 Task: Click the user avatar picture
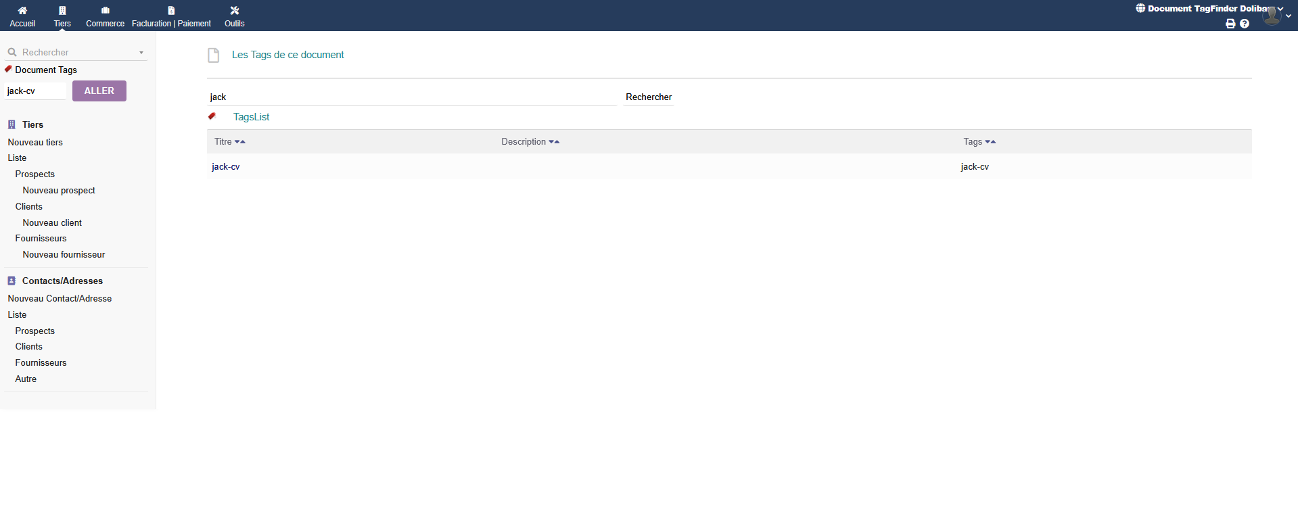point(1272,16)
